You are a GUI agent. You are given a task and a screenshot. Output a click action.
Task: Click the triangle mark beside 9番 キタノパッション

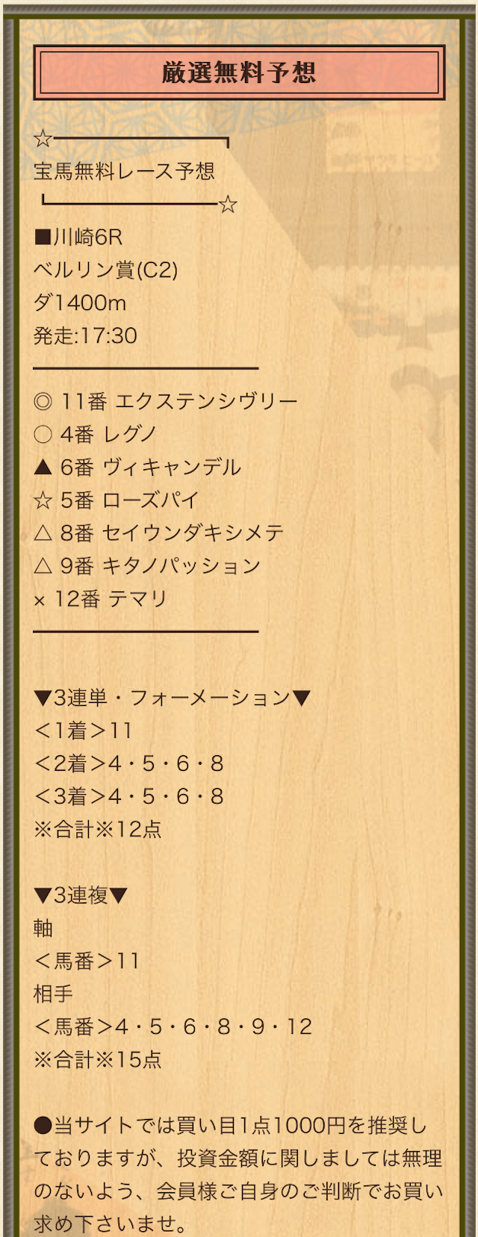(x=43, y=566)
